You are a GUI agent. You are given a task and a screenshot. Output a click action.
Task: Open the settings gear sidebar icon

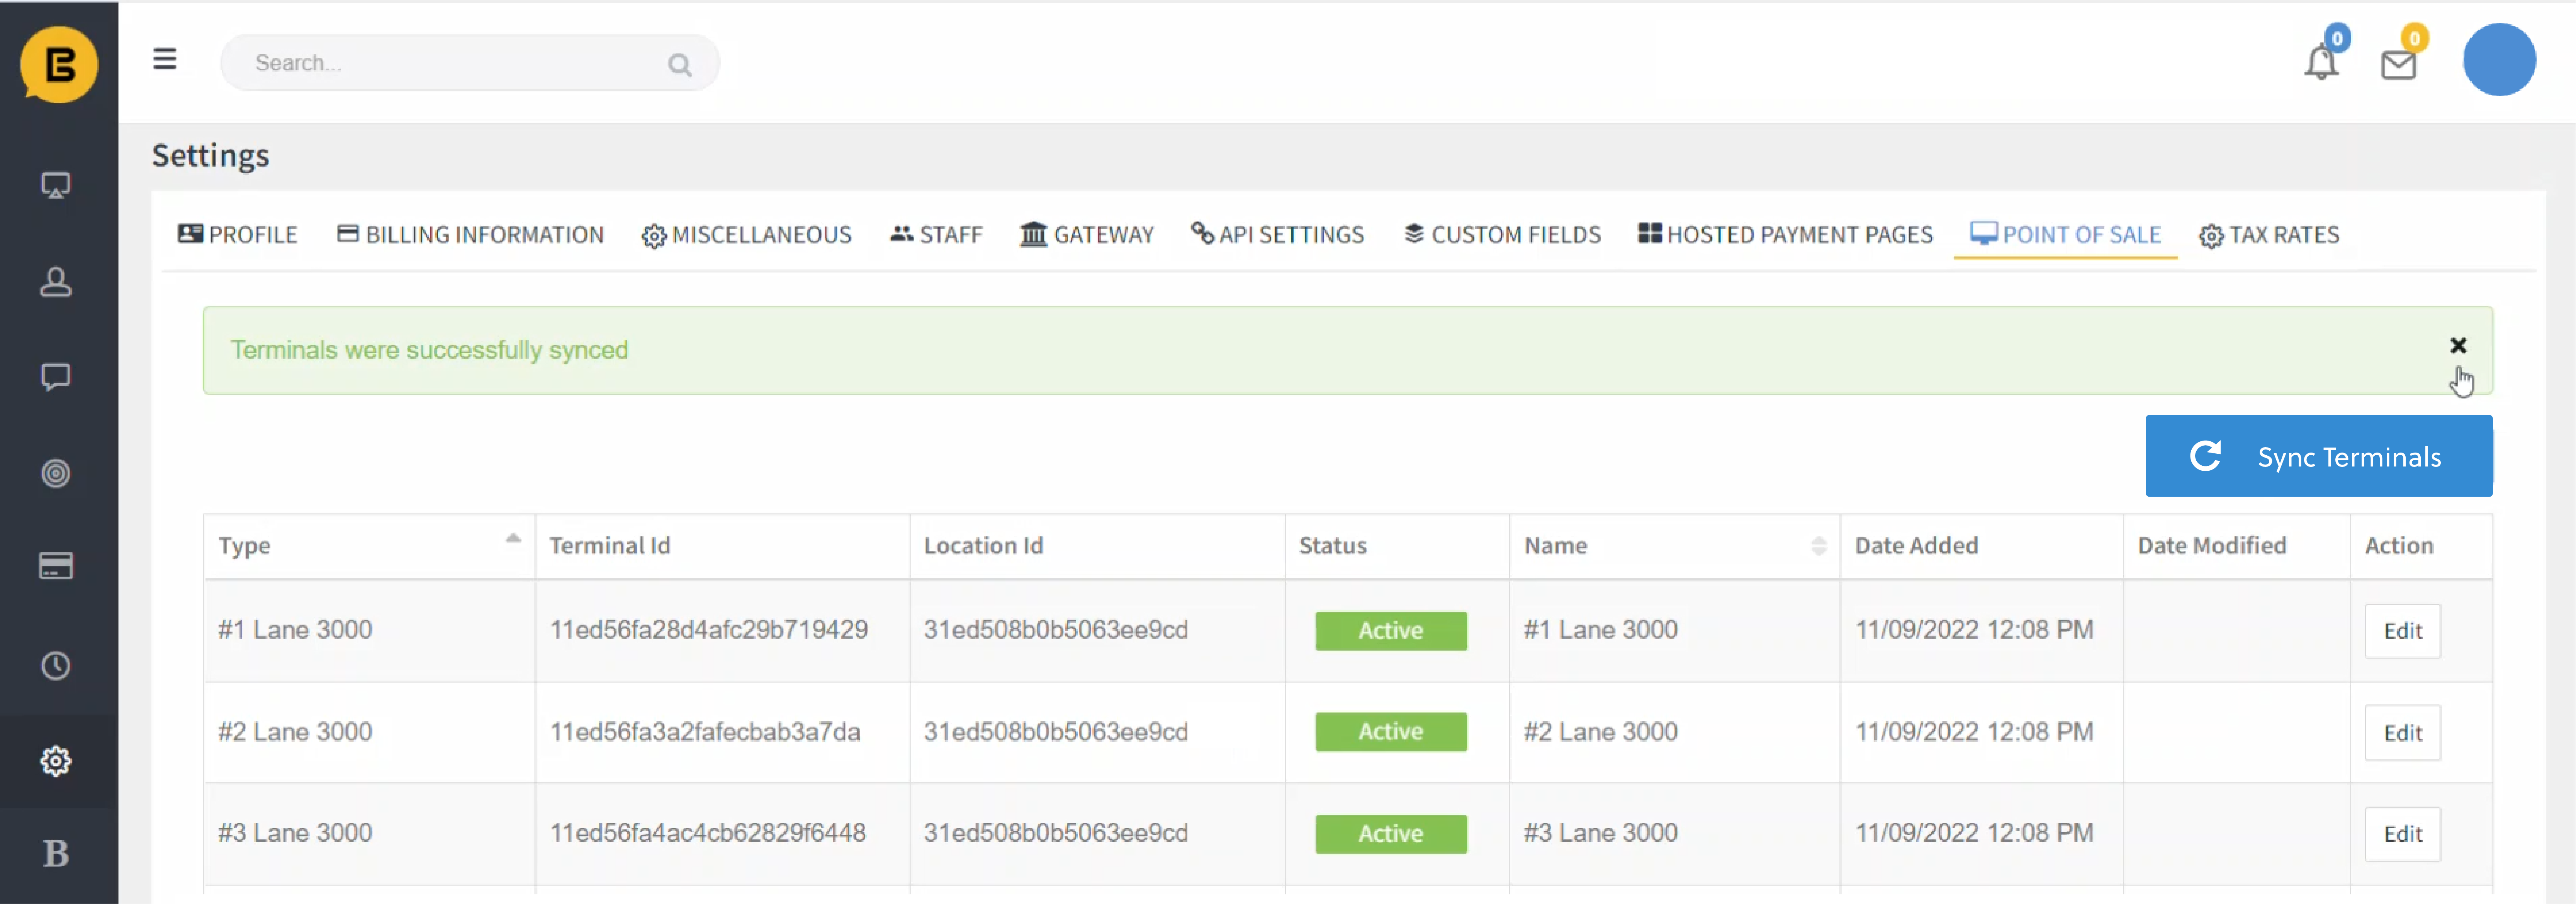coord(56,761)
